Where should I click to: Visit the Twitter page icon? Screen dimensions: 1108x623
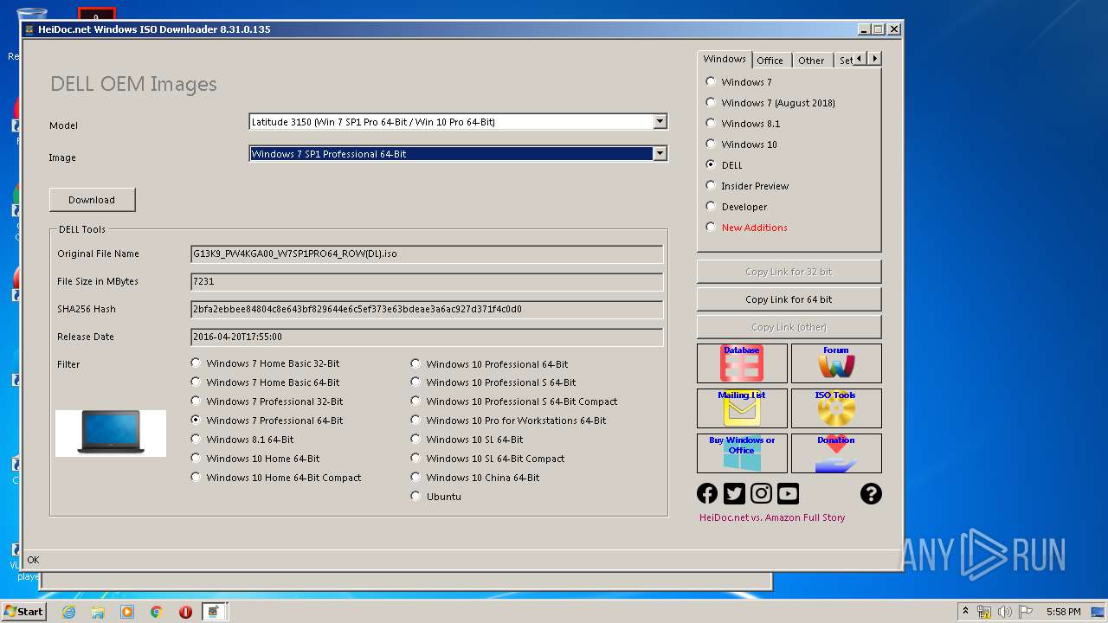point(734,493)
